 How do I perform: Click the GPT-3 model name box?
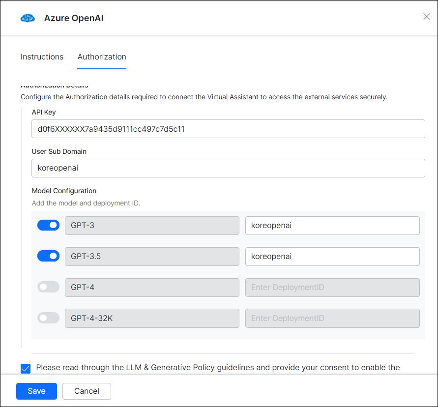pyautogui.click(x=152, y=225)
